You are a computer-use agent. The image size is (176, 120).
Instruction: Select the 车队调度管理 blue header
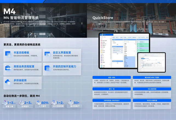point(152,89)
